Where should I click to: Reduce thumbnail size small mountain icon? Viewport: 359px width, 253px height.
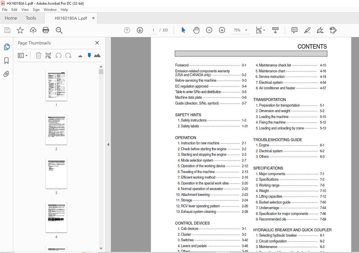80,56
